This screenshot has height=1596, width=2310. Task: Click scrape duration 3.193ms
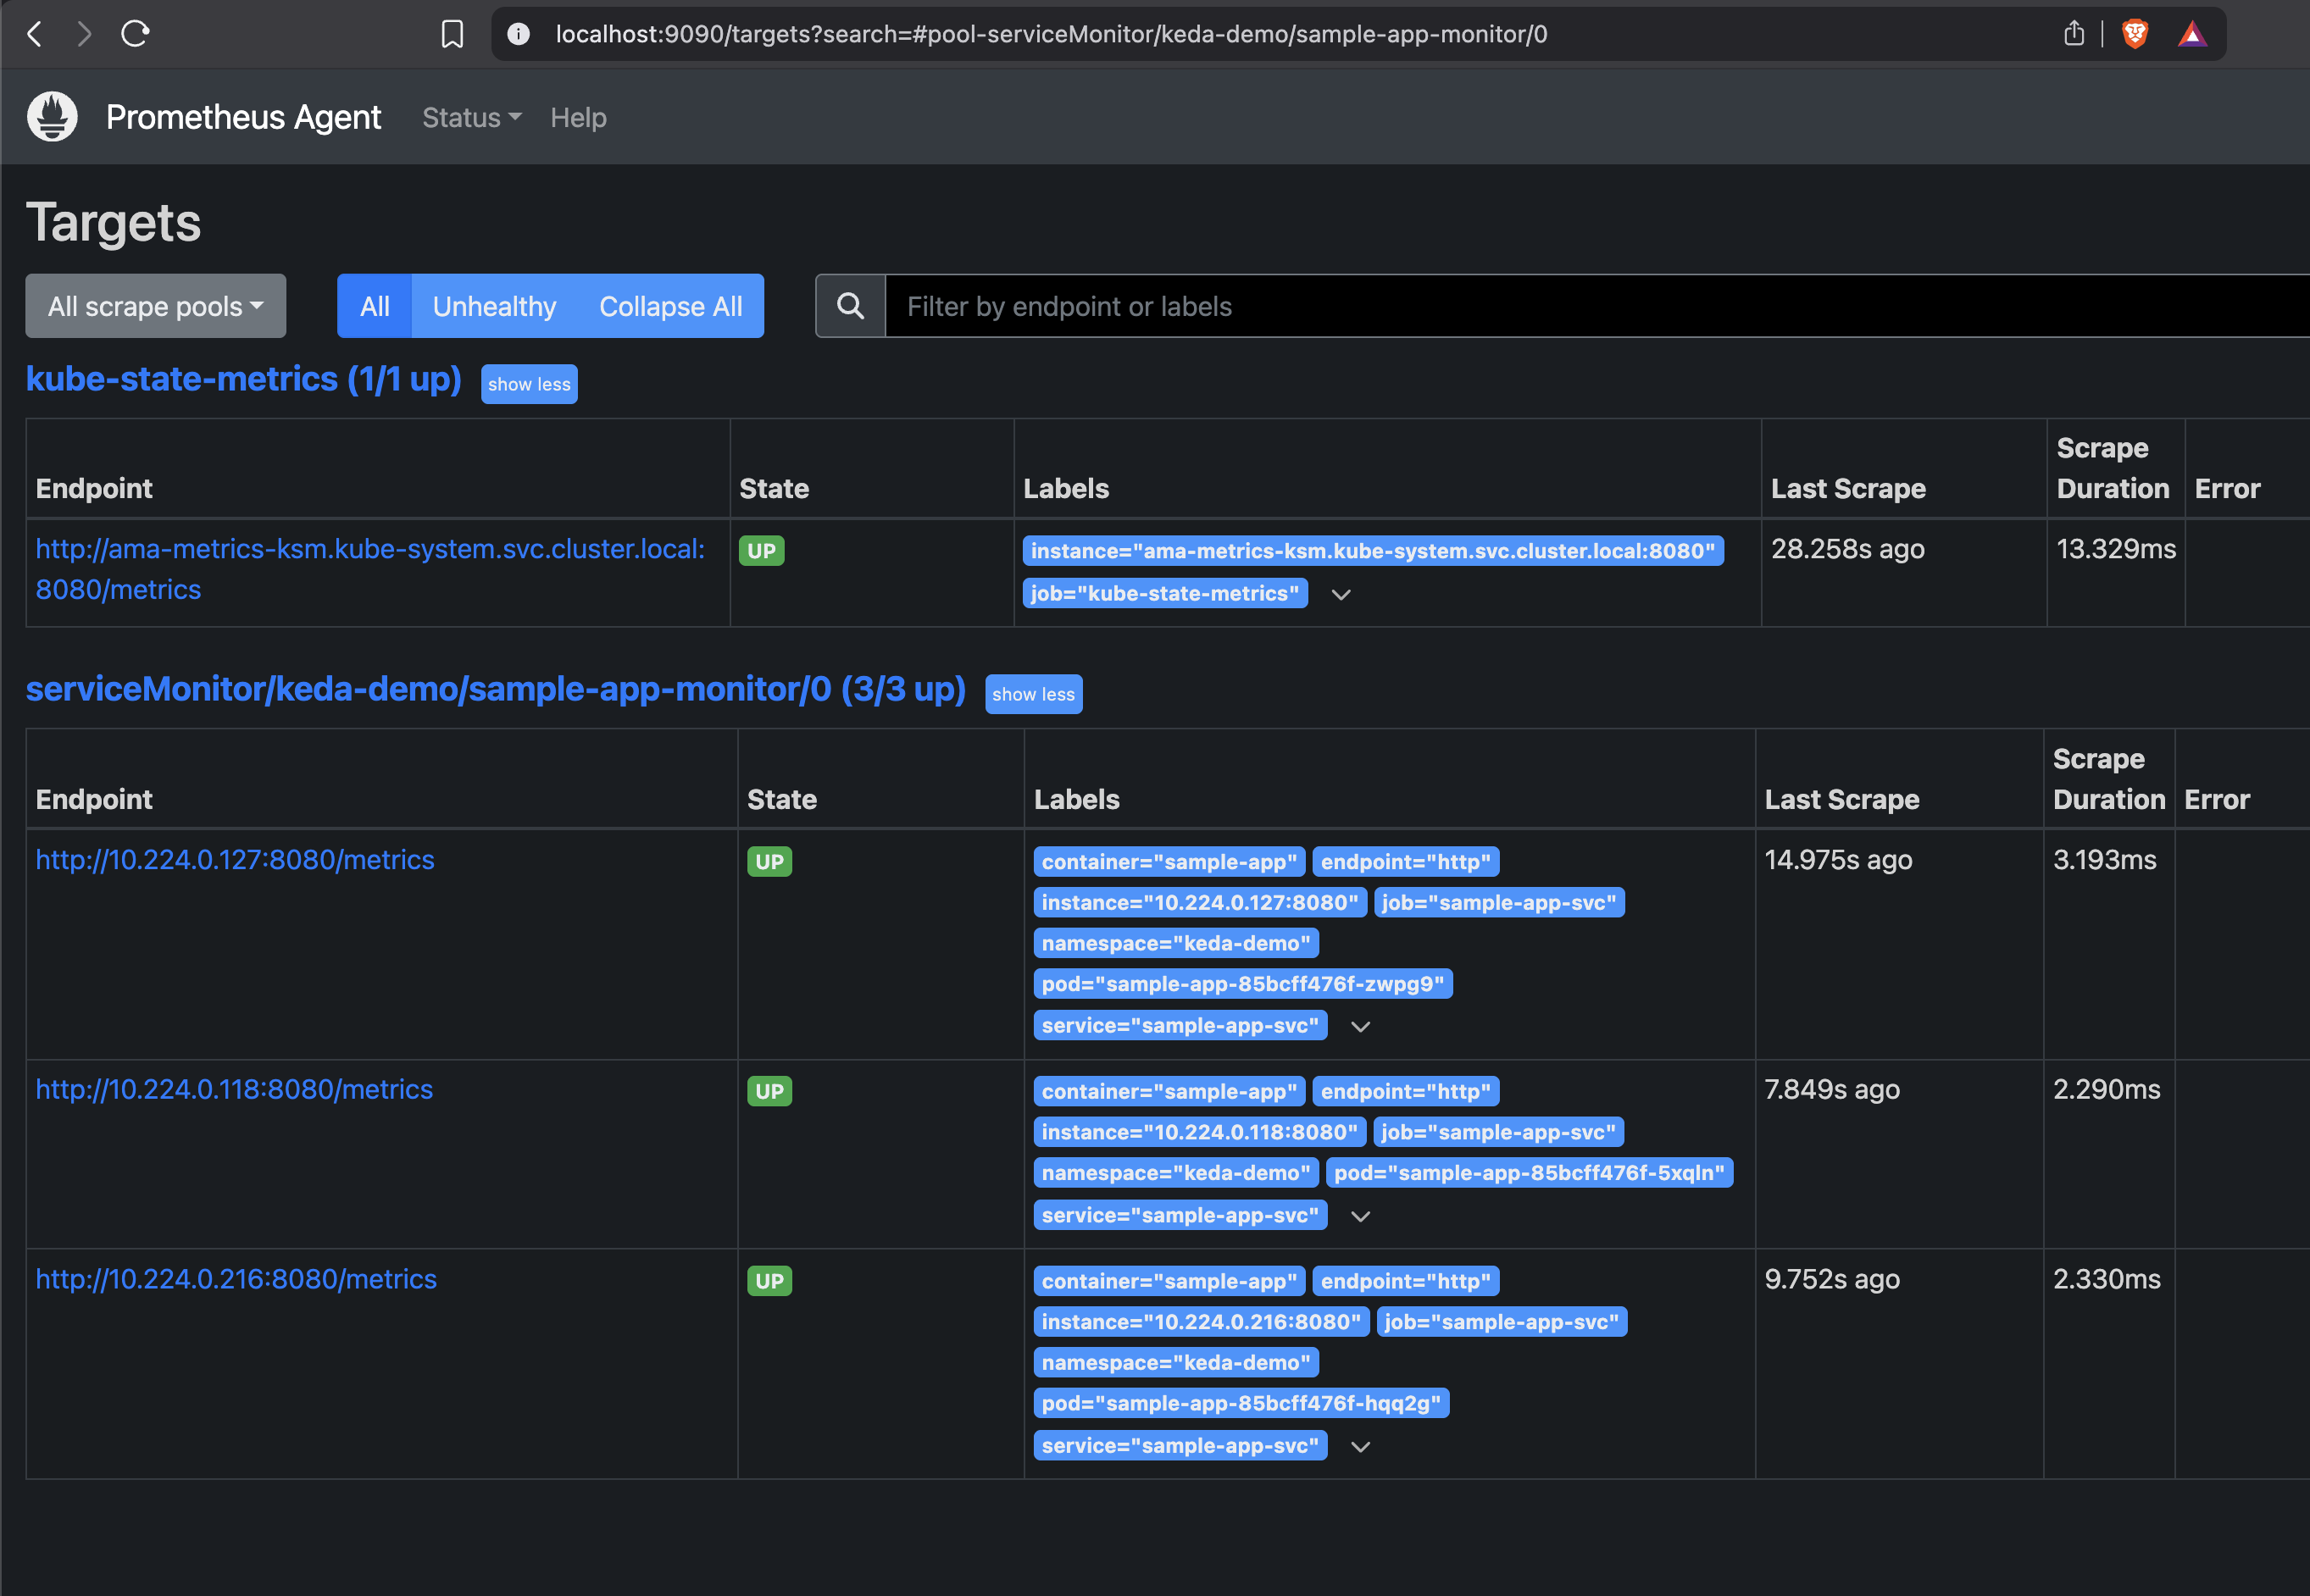coord(2105,860)
